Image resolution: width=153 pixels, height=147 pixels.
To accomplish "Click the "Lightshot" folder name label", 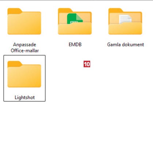I will [25, 98].
